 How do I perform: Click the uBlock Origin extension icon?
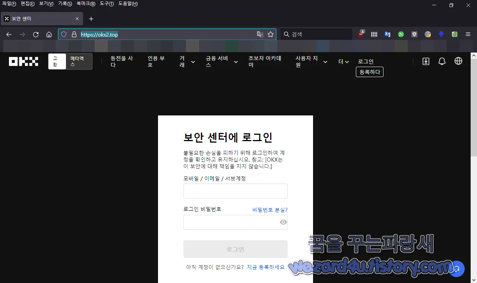tap(360, 34)
